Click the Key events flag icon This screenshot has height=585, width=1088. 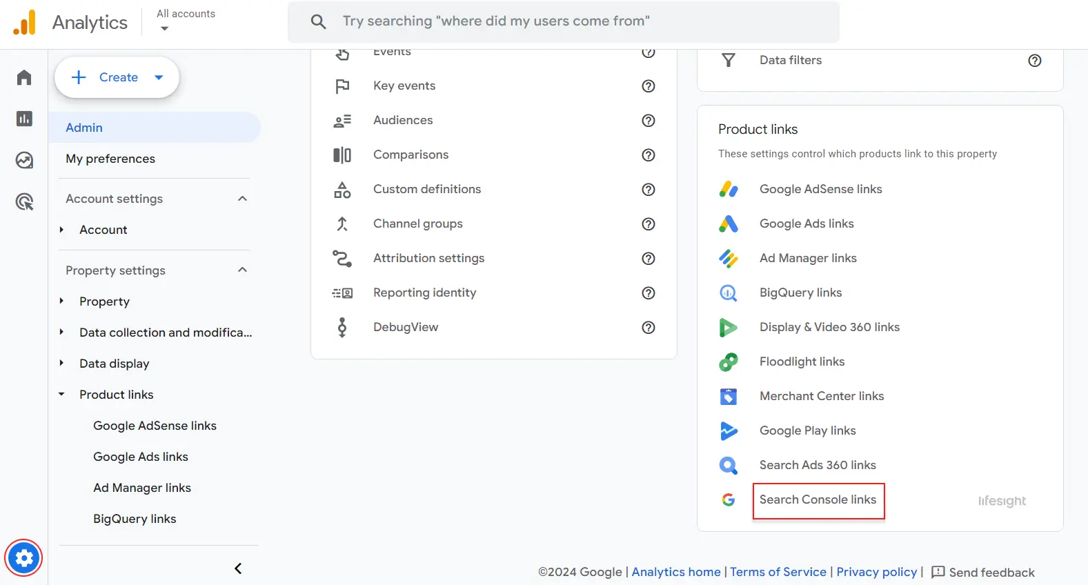(x=342, y=86)
